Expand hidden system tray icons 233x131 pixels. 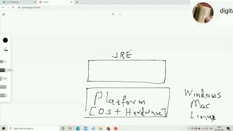click(x=188, y=128)
